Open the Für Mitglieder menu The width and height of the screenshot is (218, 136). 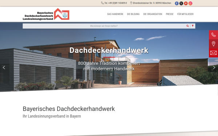(x=185, y=14)
